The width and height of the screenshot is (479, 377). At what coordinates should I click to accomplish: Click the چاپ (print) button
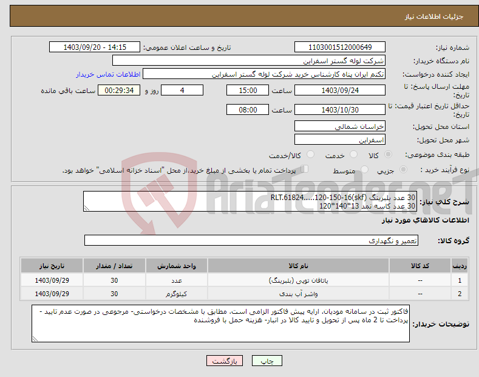[x=267, y=361]
